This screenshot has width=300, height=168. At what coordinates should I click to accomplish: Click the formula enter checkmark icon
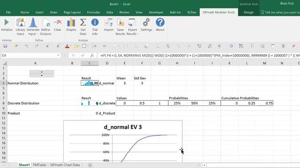click(x=82, y=56)
